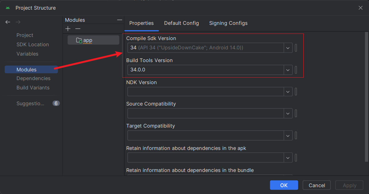Click the forward navigation arrow
This screenshot has width=369, height=194.
[x=18, y=22]
